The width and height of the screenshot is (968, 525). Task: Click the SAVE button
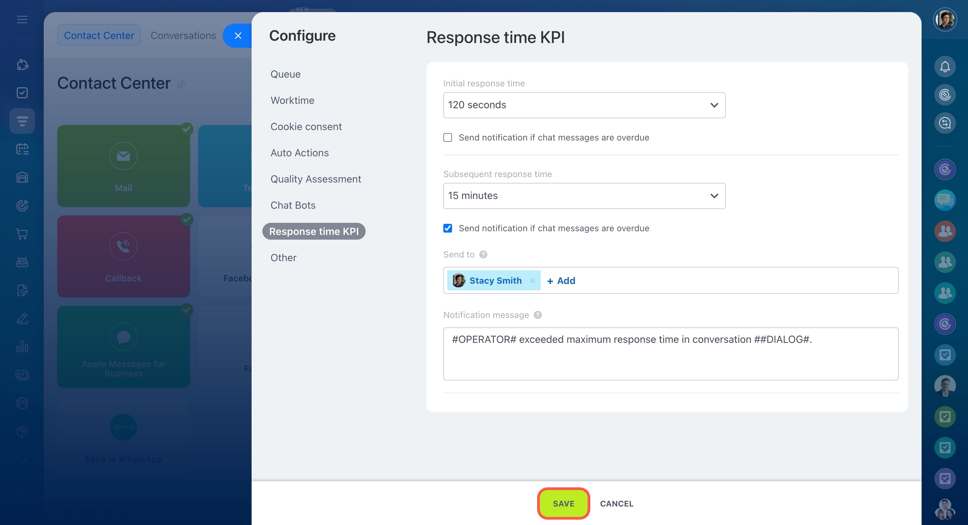tap(563, 503)
